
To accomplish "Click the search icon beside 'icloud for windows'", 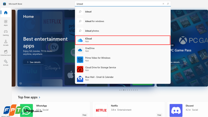I will [x=80, y=21].
